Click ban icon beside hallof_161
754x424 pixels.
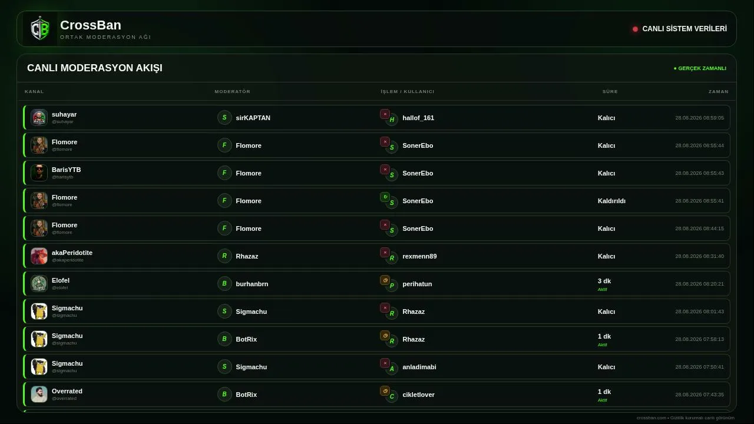tap(385, 114)
